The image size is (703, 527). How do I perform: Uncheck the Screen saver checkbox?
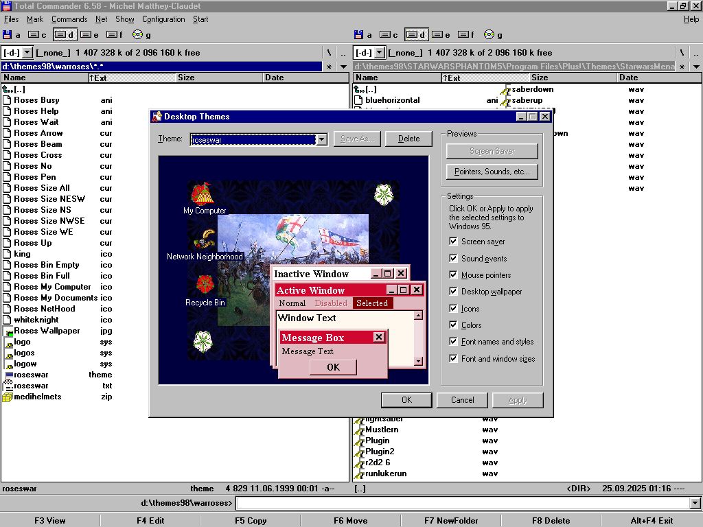coord(453,242)
